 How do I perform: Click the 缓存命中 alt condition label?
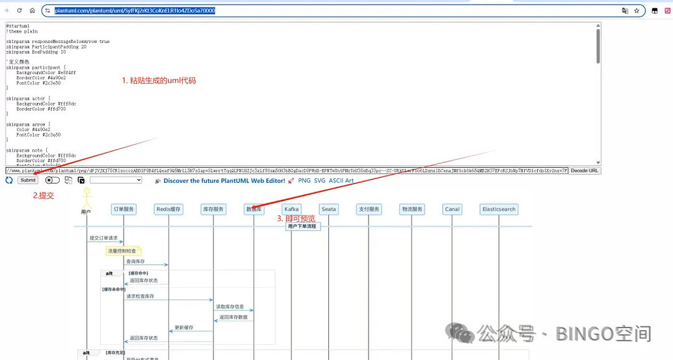139,273
